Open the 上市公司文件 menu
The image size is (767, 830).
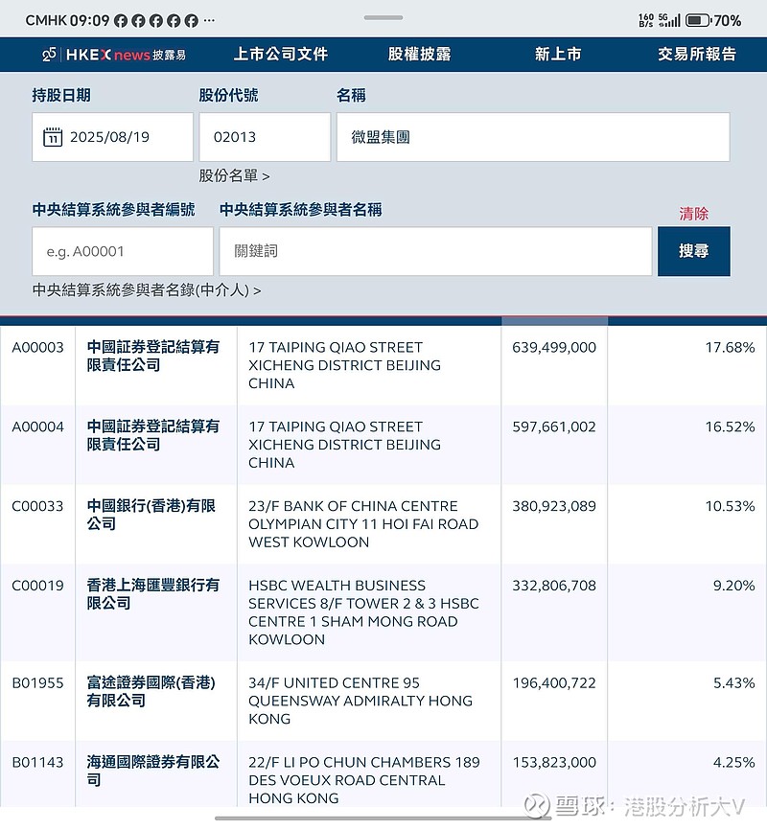pyautogui.click(x=281, y=54)
